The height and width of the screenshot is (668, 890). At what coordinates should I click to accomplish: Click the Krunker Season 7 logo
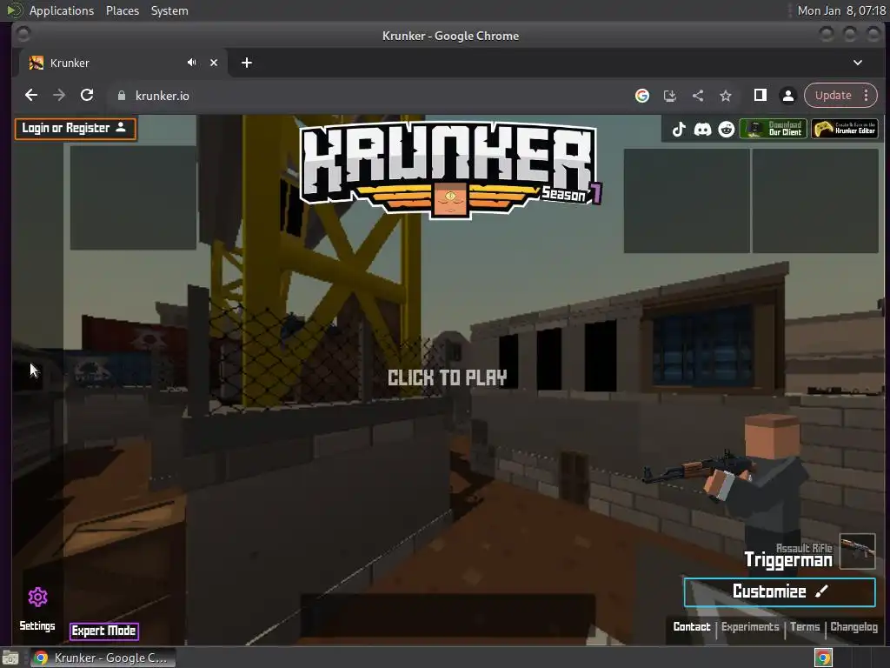(x=449, y=170)
